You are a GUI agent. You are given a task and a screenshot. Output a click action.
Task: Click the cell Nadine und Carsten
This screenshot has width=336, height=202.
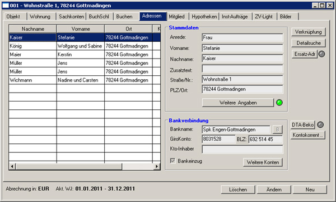coord(81,80)
